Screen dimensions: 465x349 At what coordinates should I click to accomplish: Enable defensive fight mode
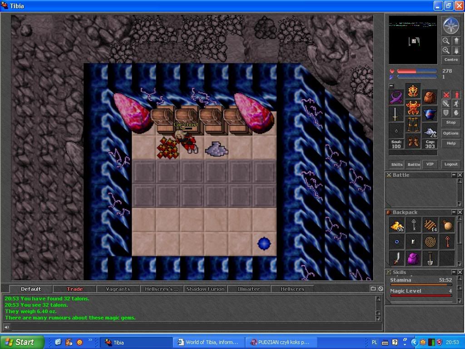pos(446,113)
